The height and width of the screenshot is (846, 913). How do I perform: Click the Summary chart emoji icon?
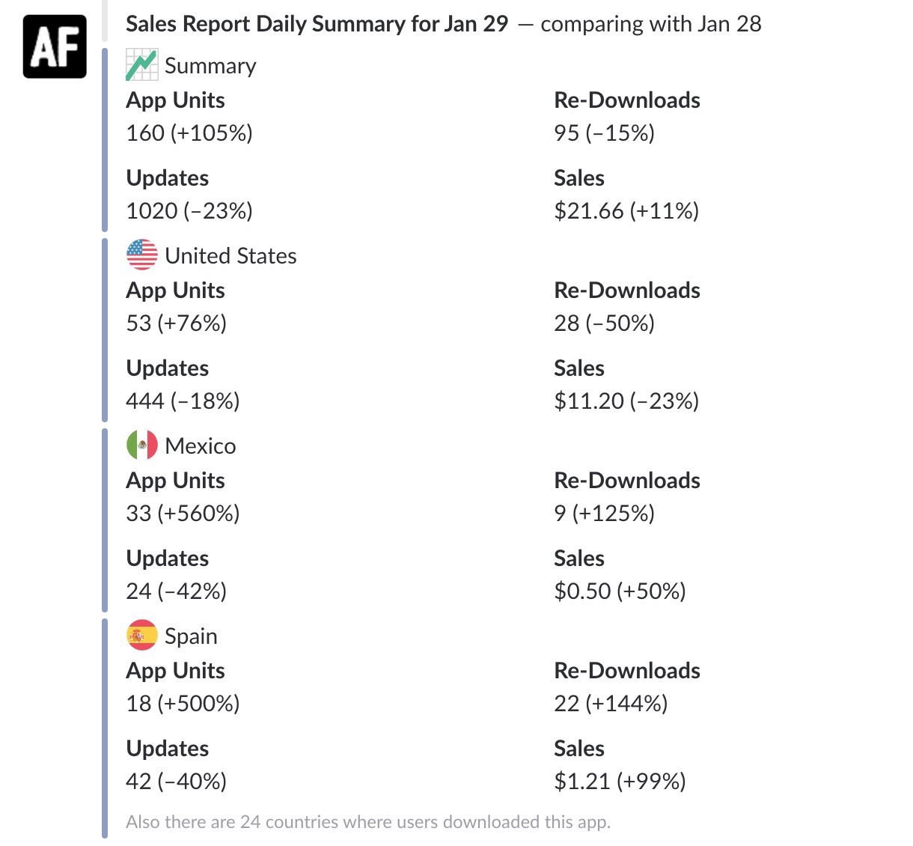coord(141,65)
